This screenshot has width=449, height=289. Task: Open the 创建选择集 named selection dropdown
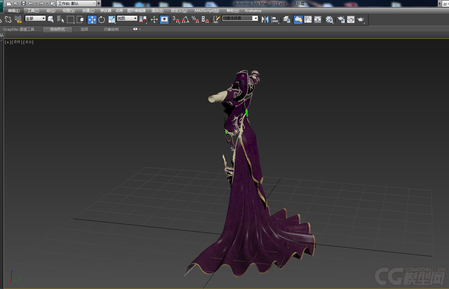[240, 18]
